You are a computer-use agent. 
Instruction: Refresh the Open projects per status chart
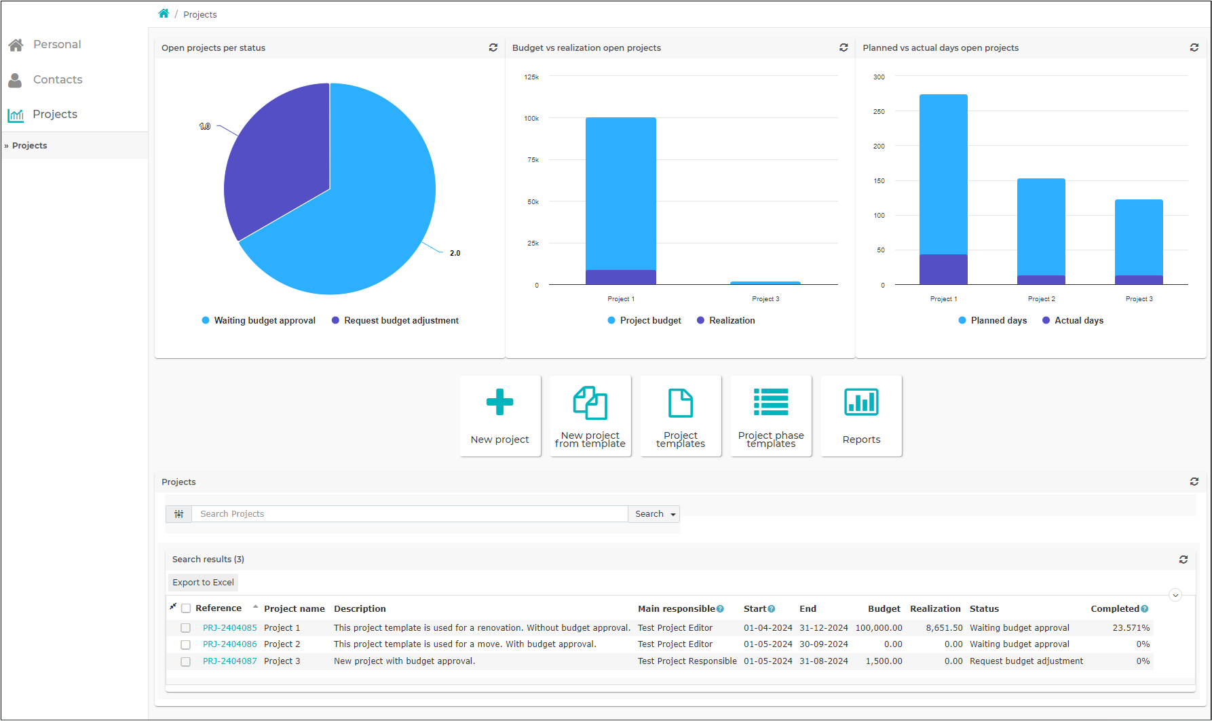click(x=493, y=47)
